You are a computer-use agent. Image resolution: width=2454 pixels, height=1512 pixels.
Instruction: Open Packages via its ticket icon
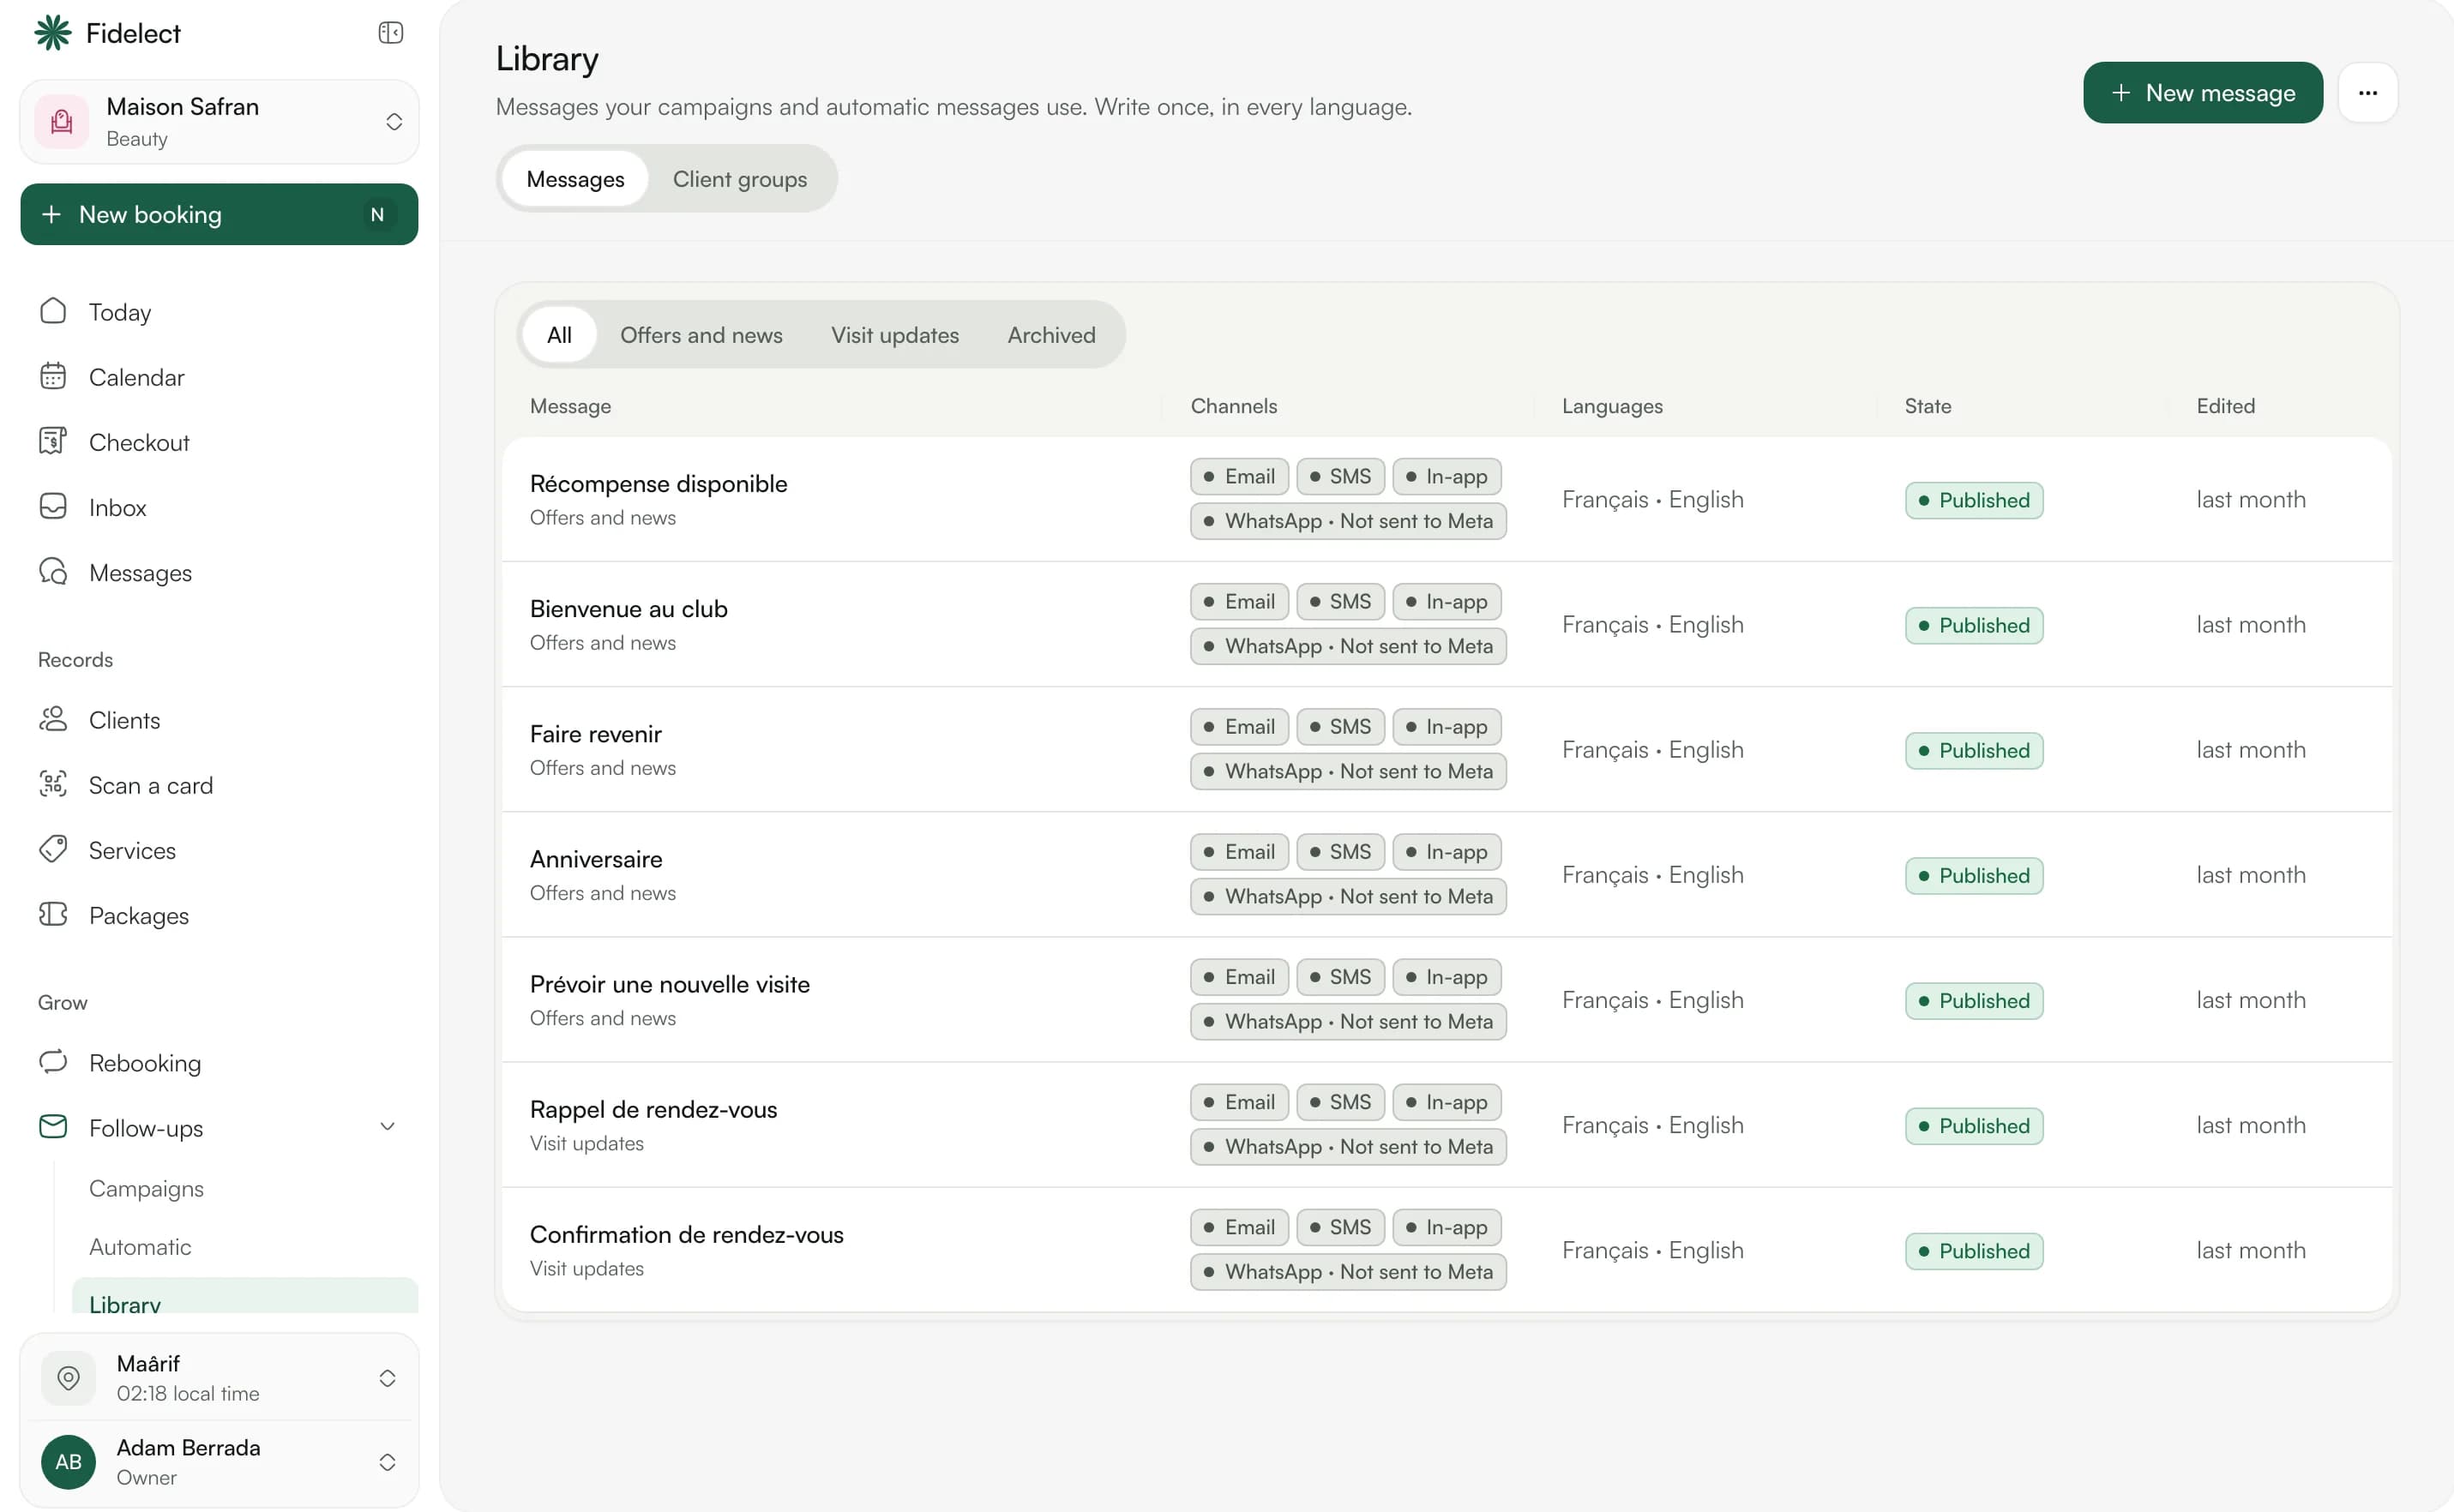point(53,914)
